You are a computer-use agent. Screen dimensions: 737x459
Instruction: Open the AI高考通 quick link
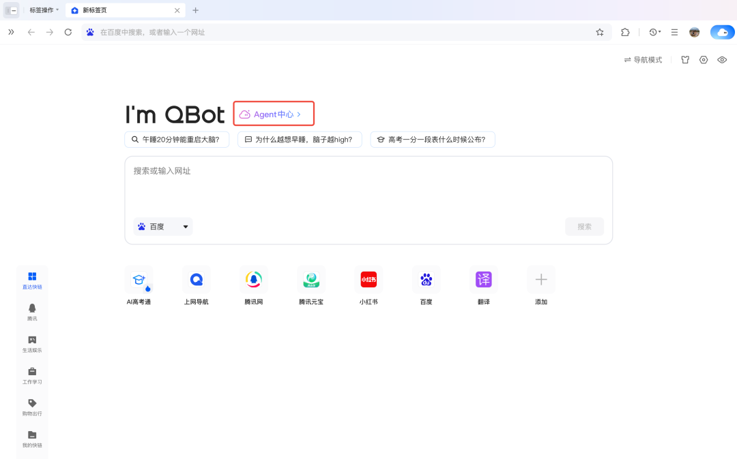tap(139, 284)
